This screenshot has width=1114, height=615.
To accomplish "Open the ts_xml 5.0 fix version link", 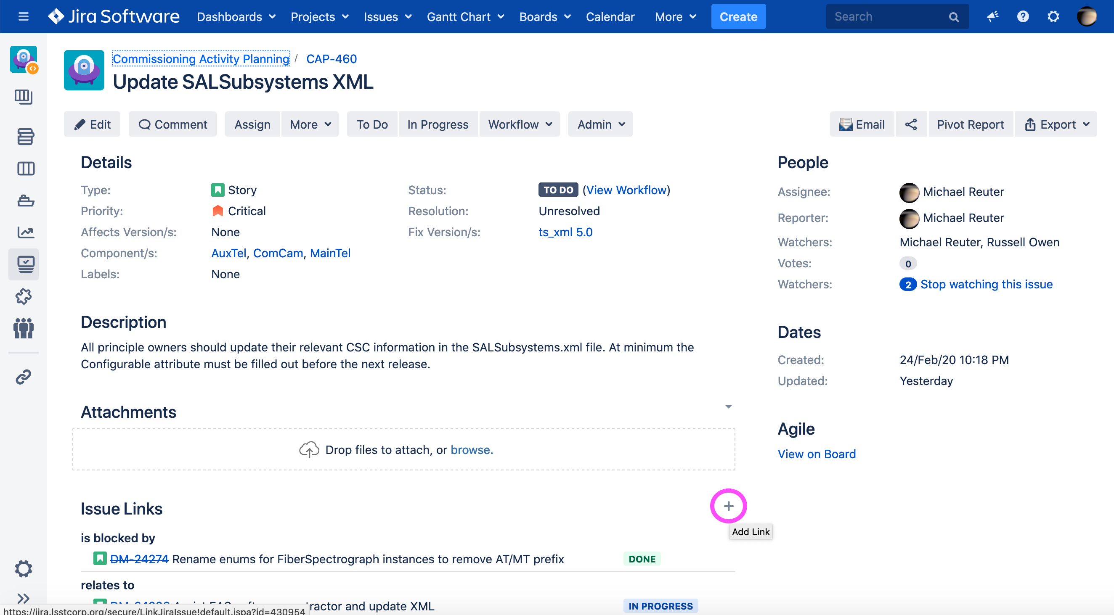I will [565, 232].
